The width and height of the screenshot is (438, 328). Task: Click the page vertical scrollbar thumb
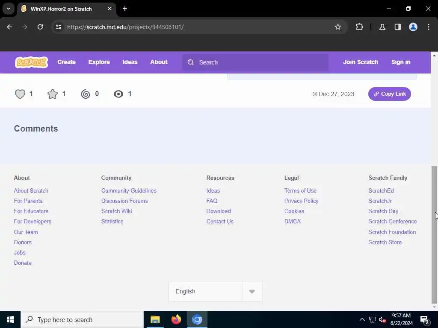[434, 235]
